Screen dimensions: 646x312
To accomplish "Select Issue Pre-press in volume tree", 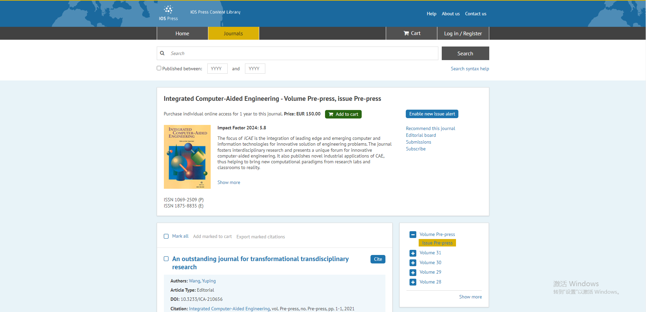I will point(437,243).
